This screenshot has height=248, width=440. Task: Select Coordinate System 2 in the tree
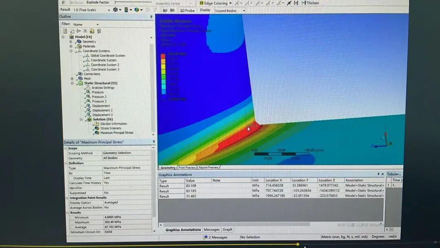click(x=105, y=65)
